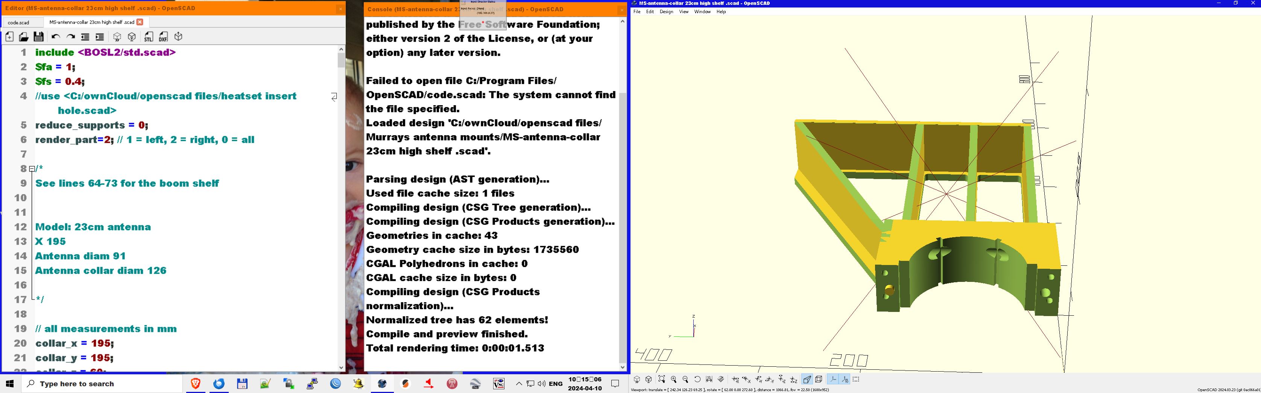
Task: Save the file with floppy icon
Action: pyautogui.click(x=39, y=37)
